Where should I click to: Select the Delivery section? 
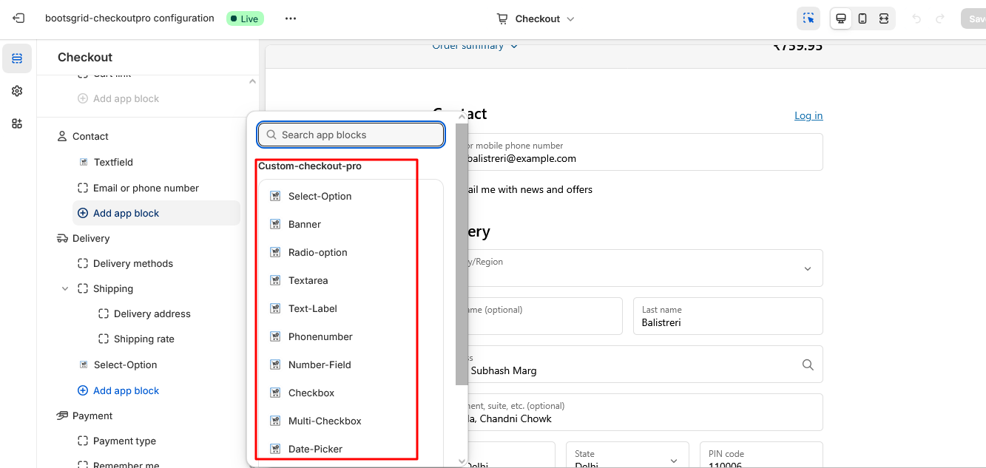point(91,238)
